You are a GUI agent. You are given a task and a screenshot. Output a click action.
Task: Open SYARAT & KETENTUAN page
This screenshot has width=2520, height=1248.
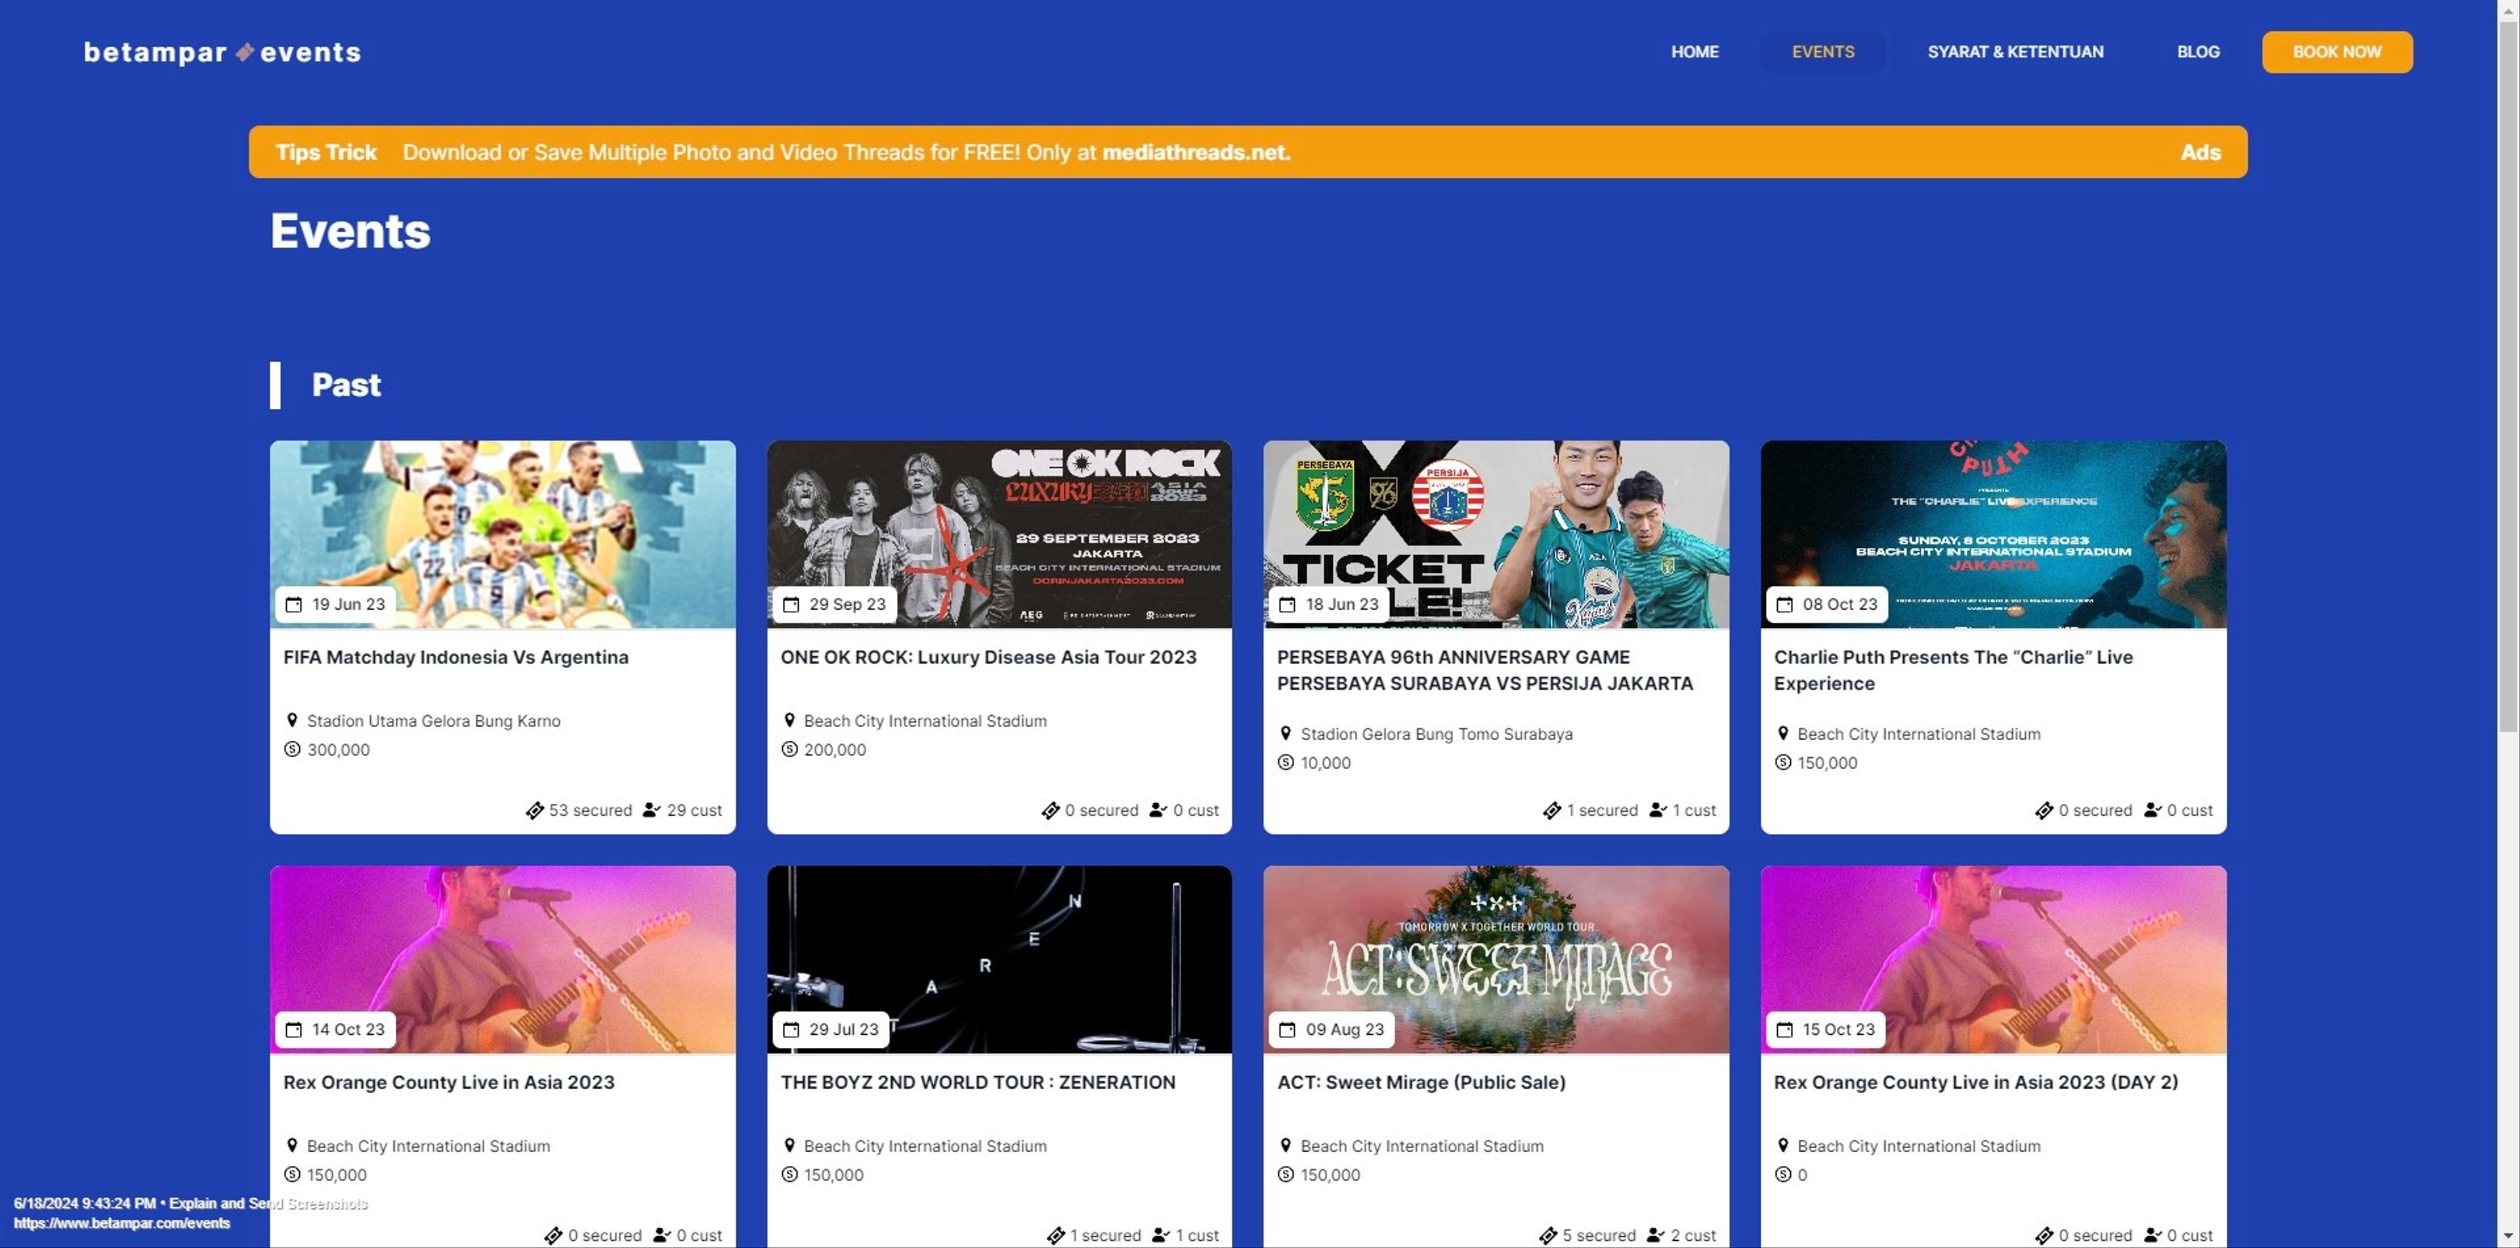coord(2015,52)
